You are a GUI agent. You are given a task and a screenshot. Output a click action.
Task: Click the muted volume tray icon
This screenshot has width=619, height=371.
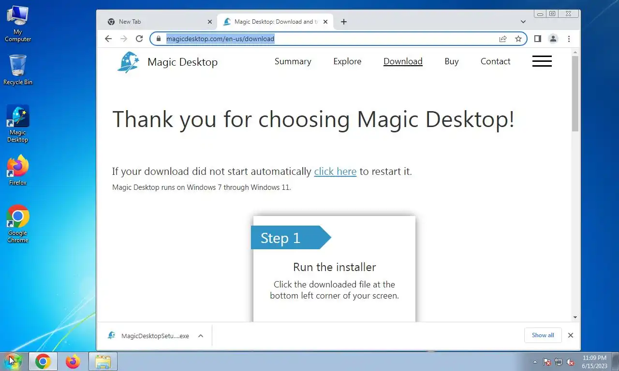point(570,362)
